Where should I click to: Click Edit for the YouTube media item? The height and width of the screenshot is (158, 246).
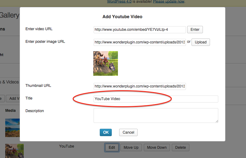pos(112,148)
